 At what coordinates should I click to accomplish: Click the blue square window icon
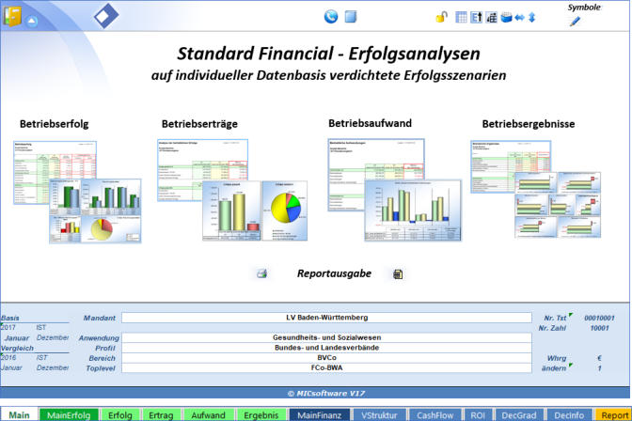pos(351,16)
